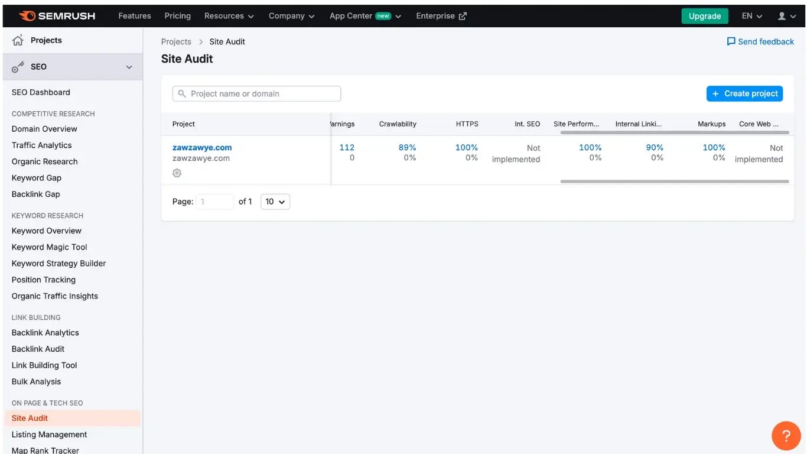This screenshot has width=807, height=454.
Task: Open the orange help question mark bubble
Action: tap(786, 436)
